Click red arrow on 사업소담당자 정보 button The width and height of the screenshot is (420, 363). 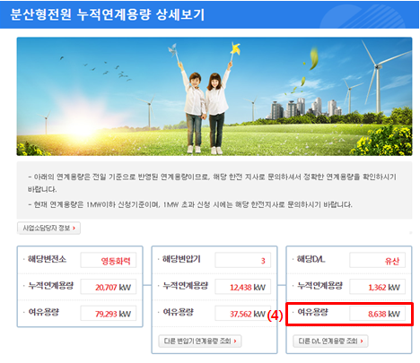[74, 228]
